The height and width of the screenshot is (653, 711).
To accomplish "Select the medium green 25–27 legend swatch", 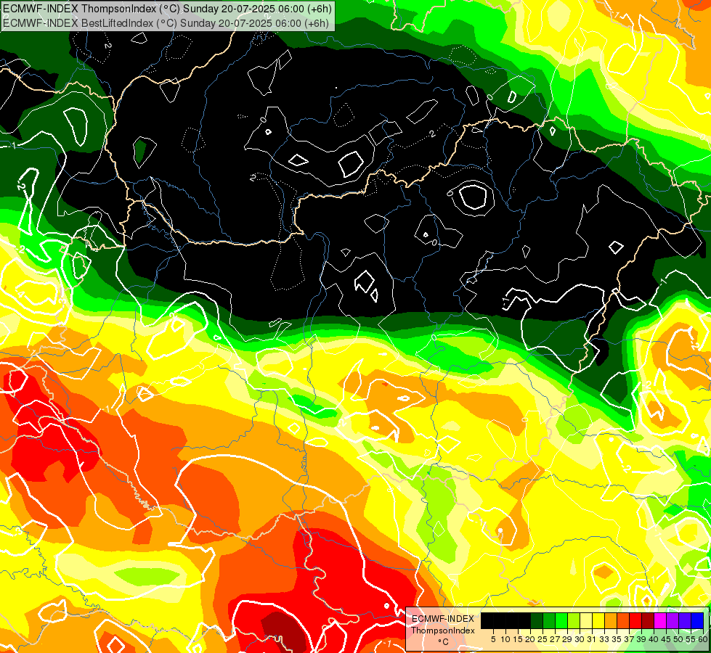I will 548,620.
